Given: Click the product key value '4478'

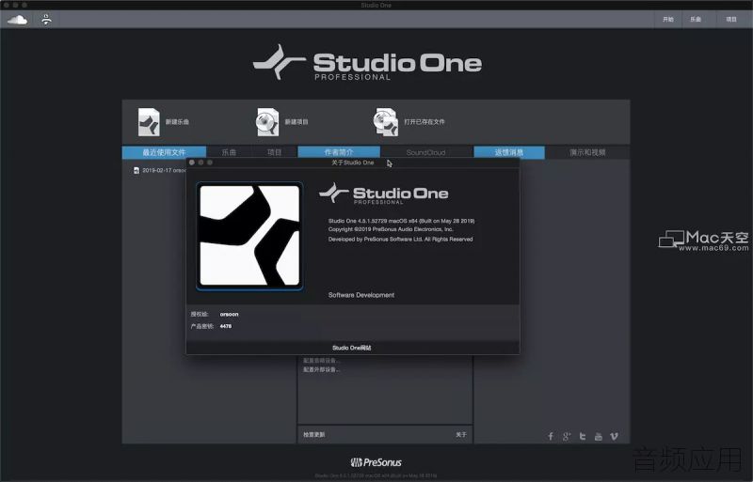Looking at the screenshot, I should tap(226, 326).
